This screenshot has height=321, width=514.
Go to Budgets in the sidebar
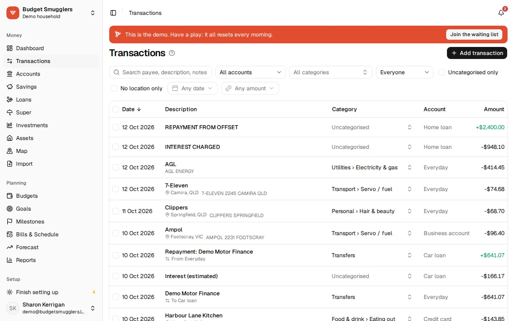click(x=51, y=196)
